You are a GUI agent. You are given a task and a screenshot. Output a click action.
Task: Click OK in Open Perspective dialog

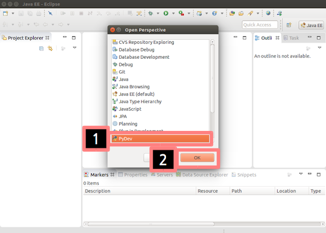[x=197, y=158]
